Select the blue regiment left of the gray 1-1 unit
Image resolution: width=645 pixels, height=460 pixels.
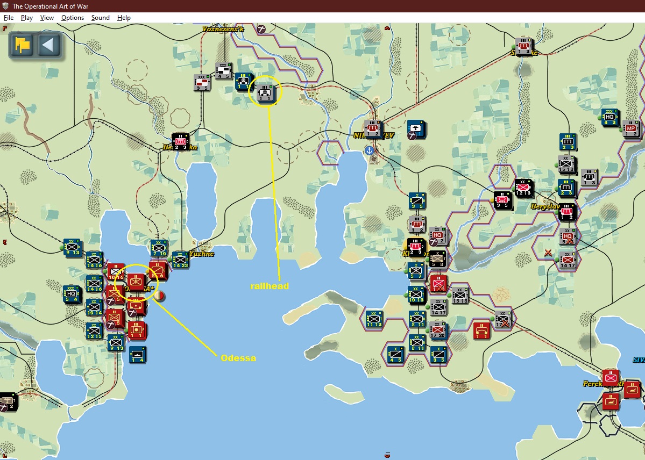click(244, 81)
